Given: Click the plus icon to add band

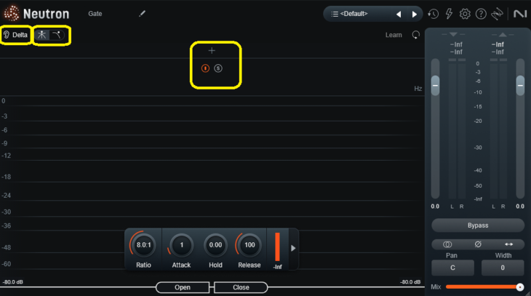Looking at the screenshot, I should 212,50.
